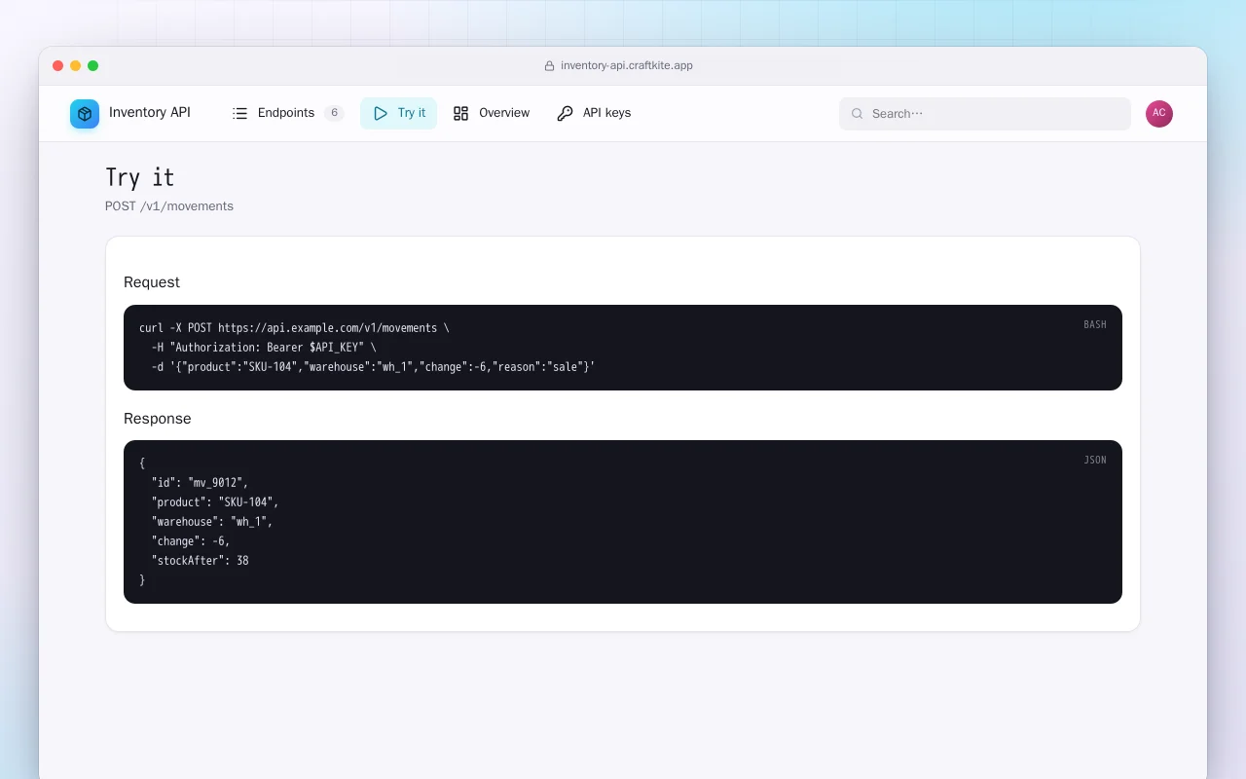Click the search magnifier icon
This screenshot has height=779, width=1246.
point(858,114)
